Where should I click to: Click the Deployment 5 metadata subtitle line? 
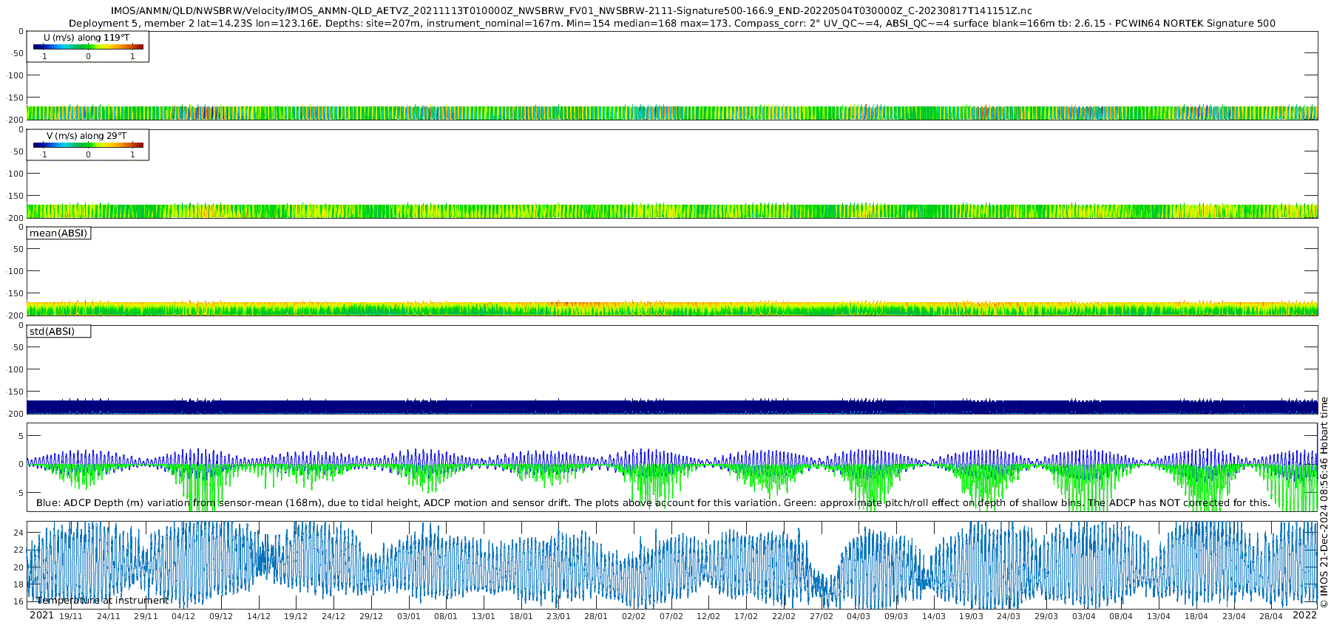671,24
